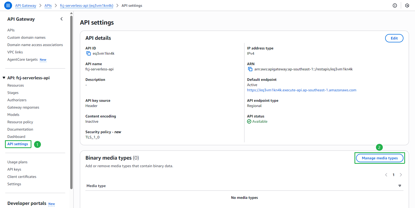The width and height of the screenshot is (415, 208).
Task: Open Settings in the sidebar
Action: point(14,184)
